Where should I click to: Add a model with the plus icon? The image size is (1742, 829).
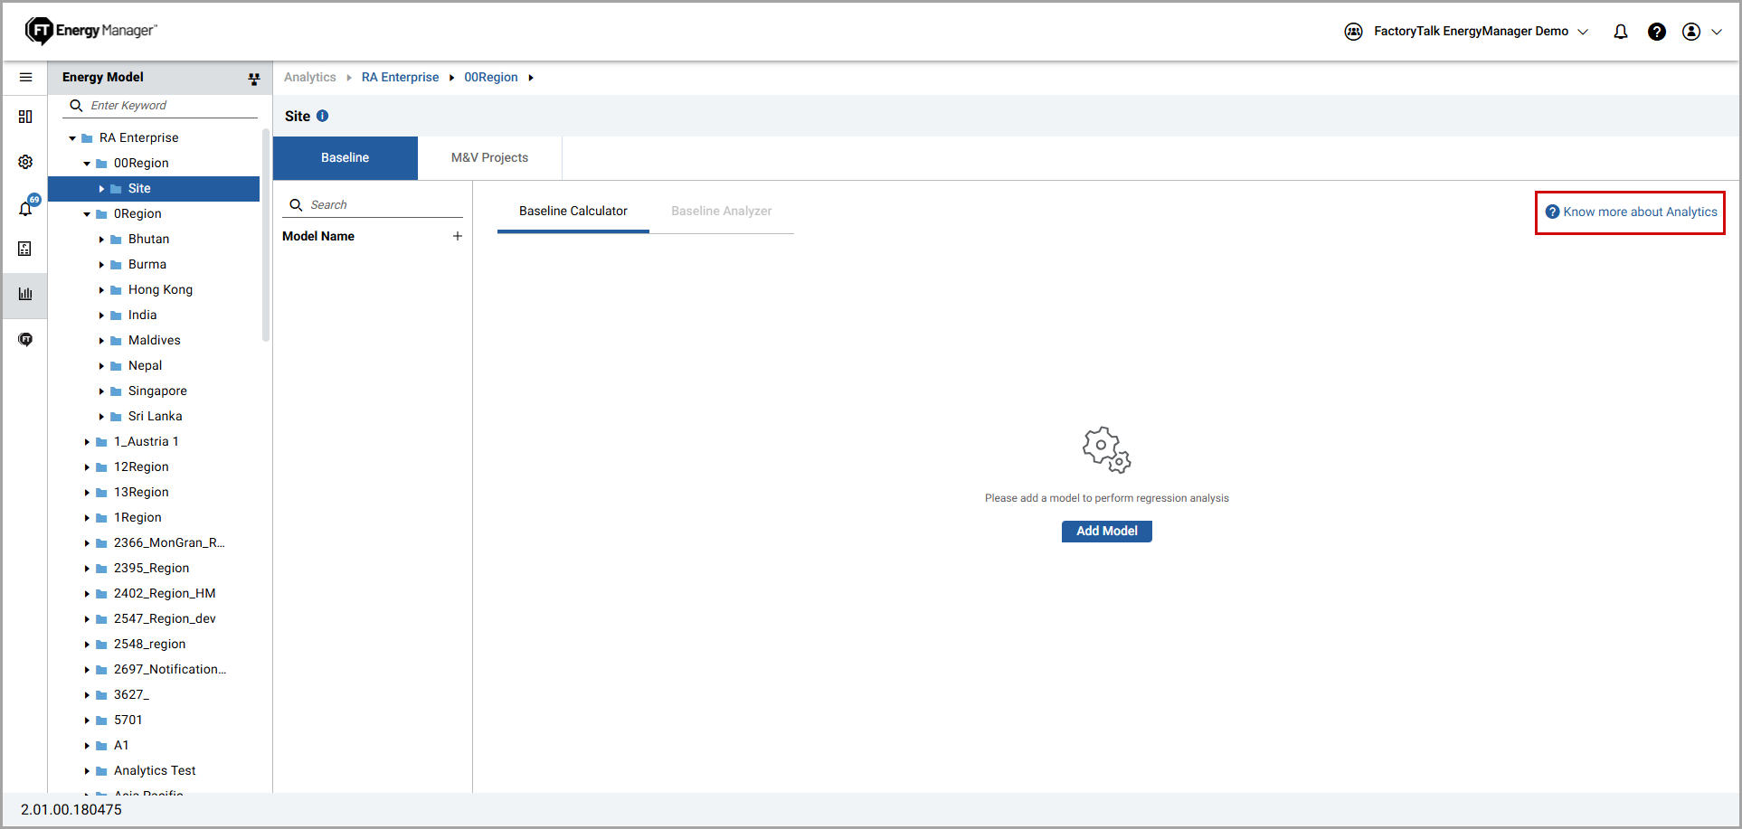(x=458, y=236)
